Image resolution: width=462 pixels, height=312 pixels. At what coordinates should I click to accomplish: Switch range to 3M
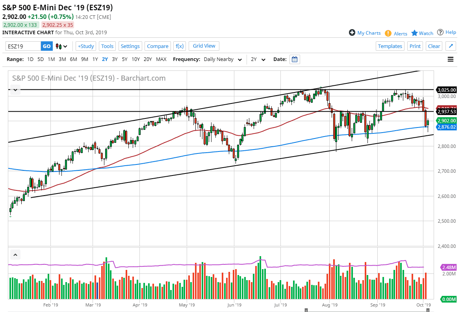tap(62, 59)
